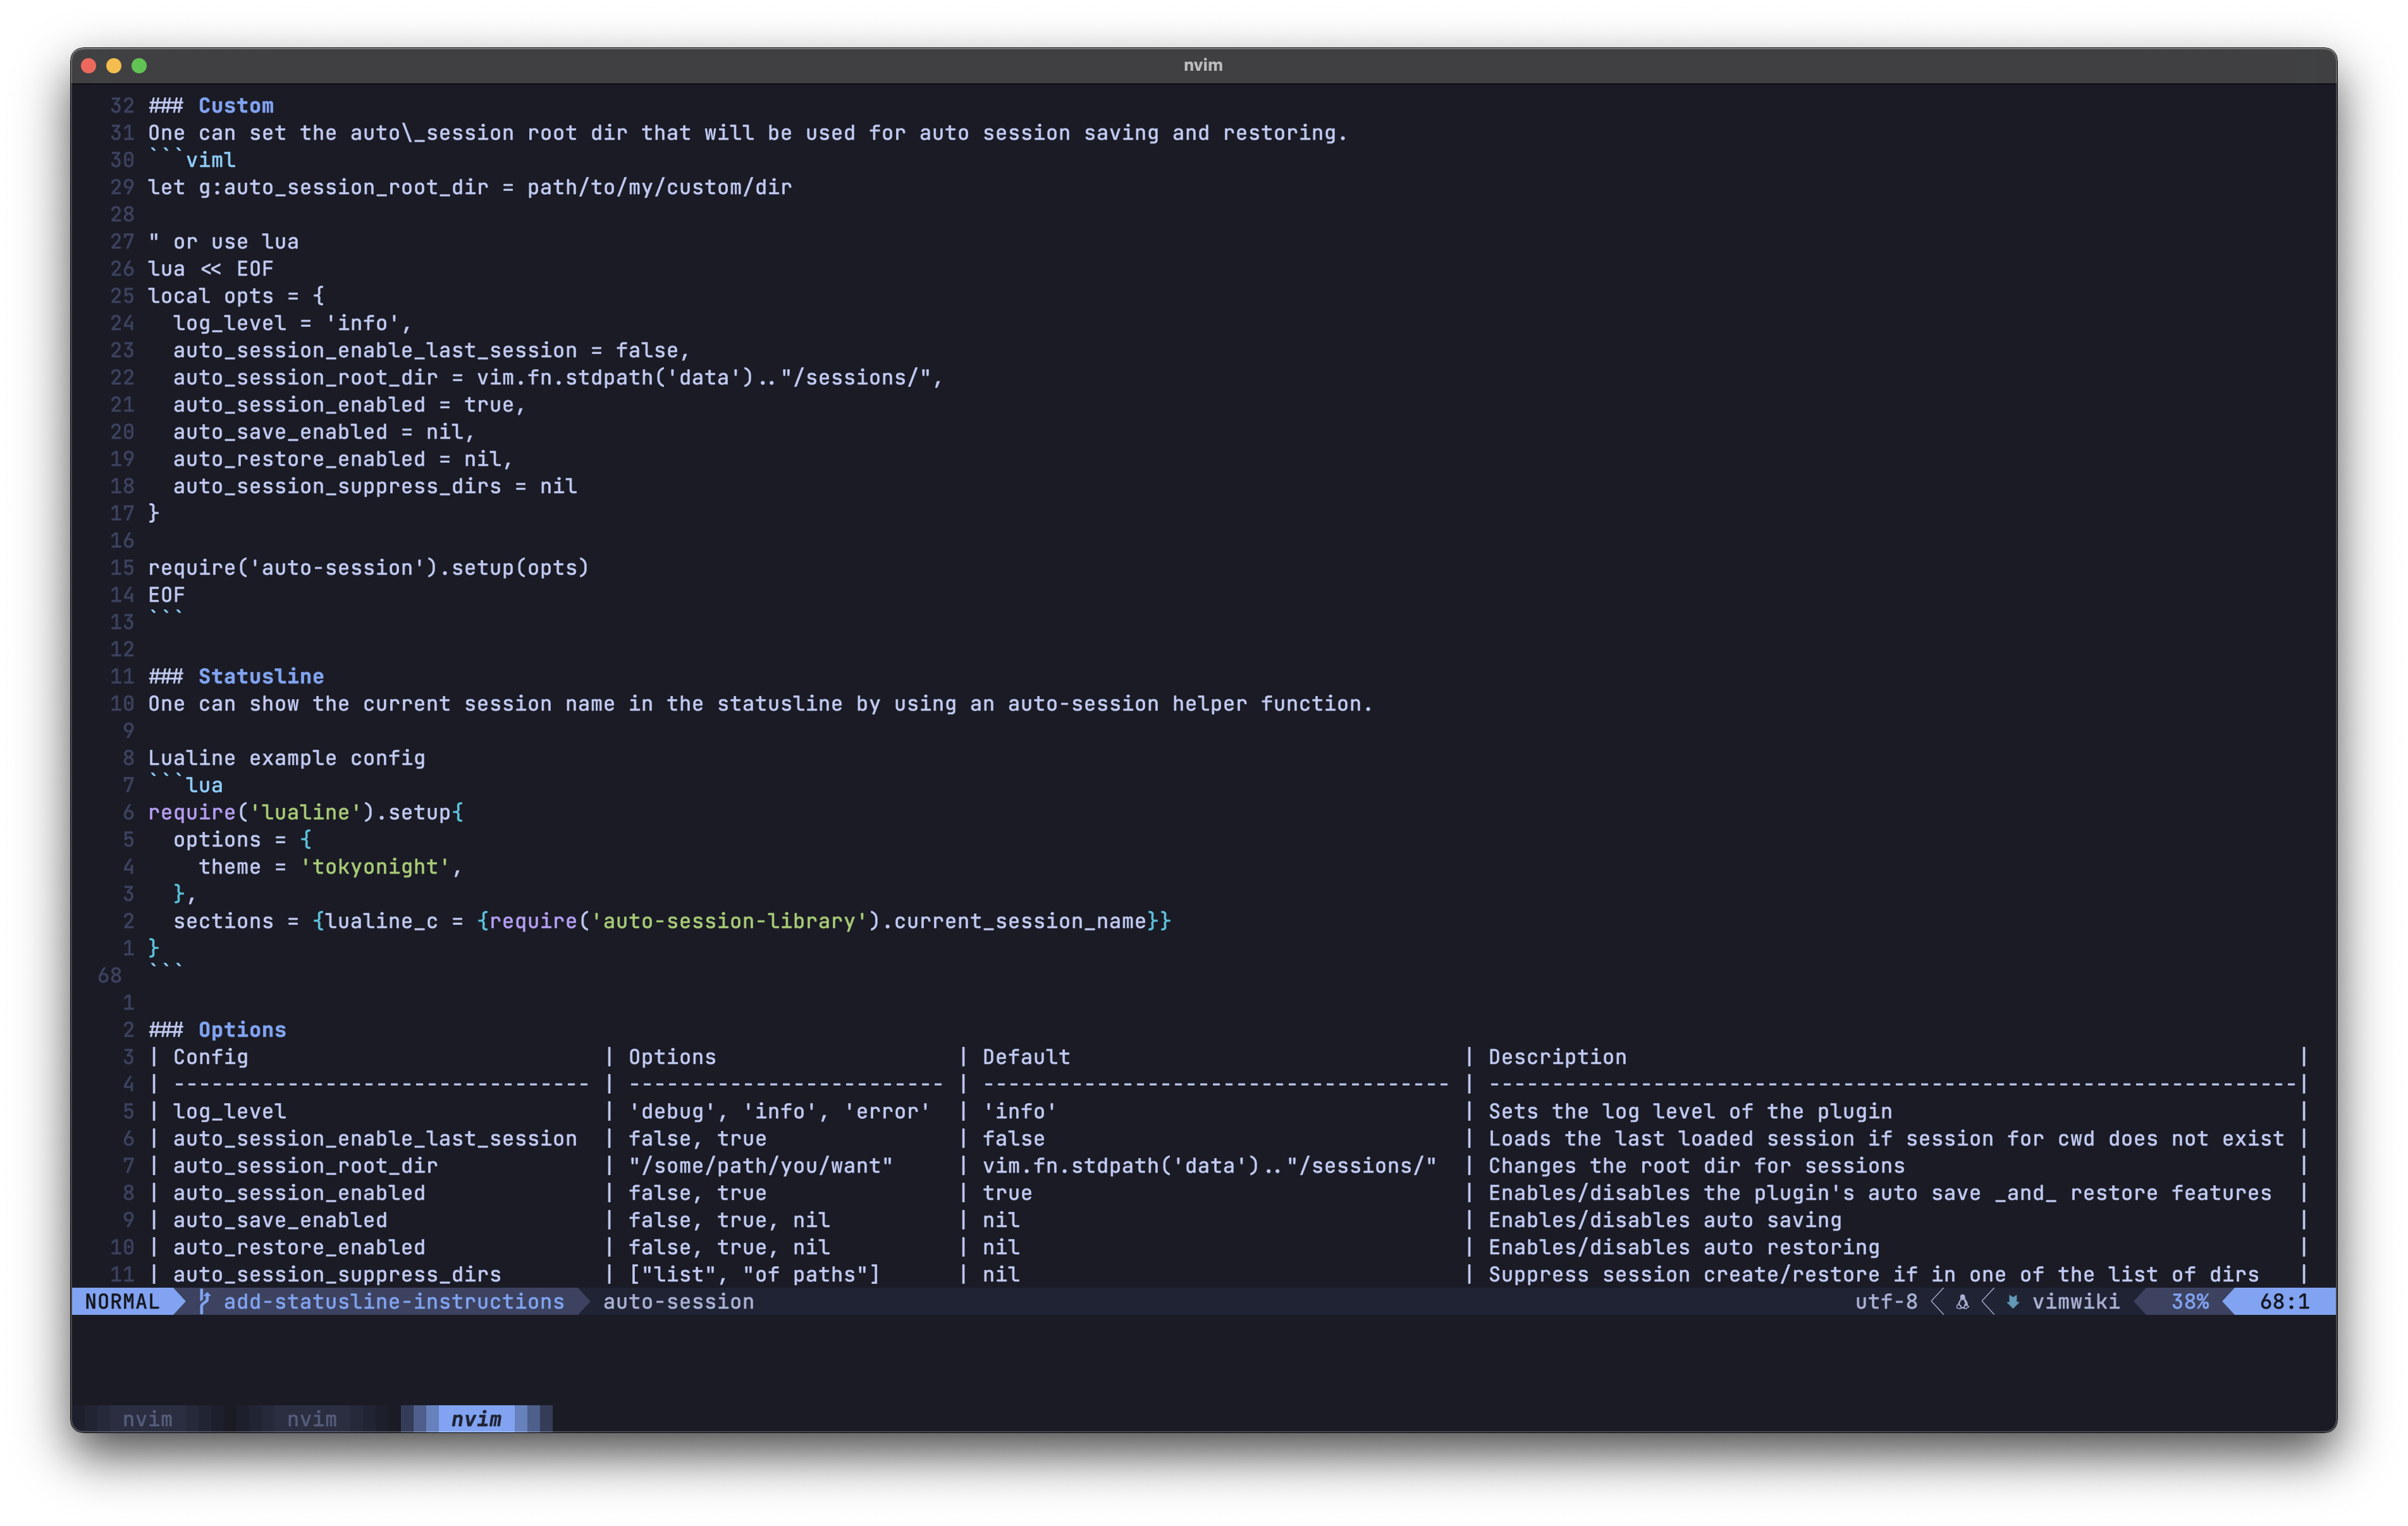Viewport: 2408px width, 1526px height.
Task: Click the 'lua << EOF' line
Action: pyautogui.click(x=210, y=269)
